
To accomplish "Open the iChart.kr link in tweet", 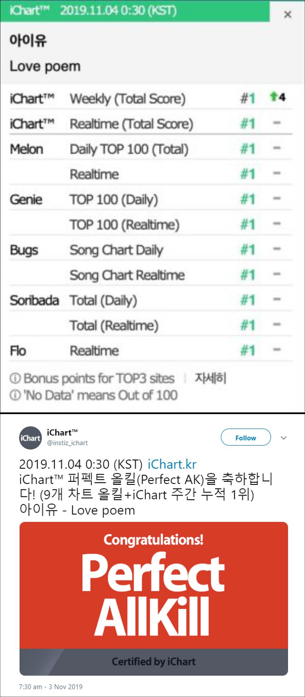I will (172, 464).
